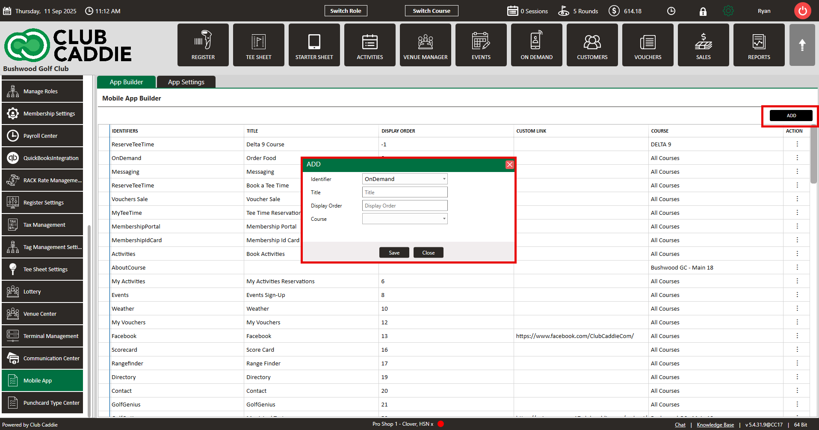The image size is (819, 430).
Task: Click the up arrow collapse button
Action: [802, 45]
